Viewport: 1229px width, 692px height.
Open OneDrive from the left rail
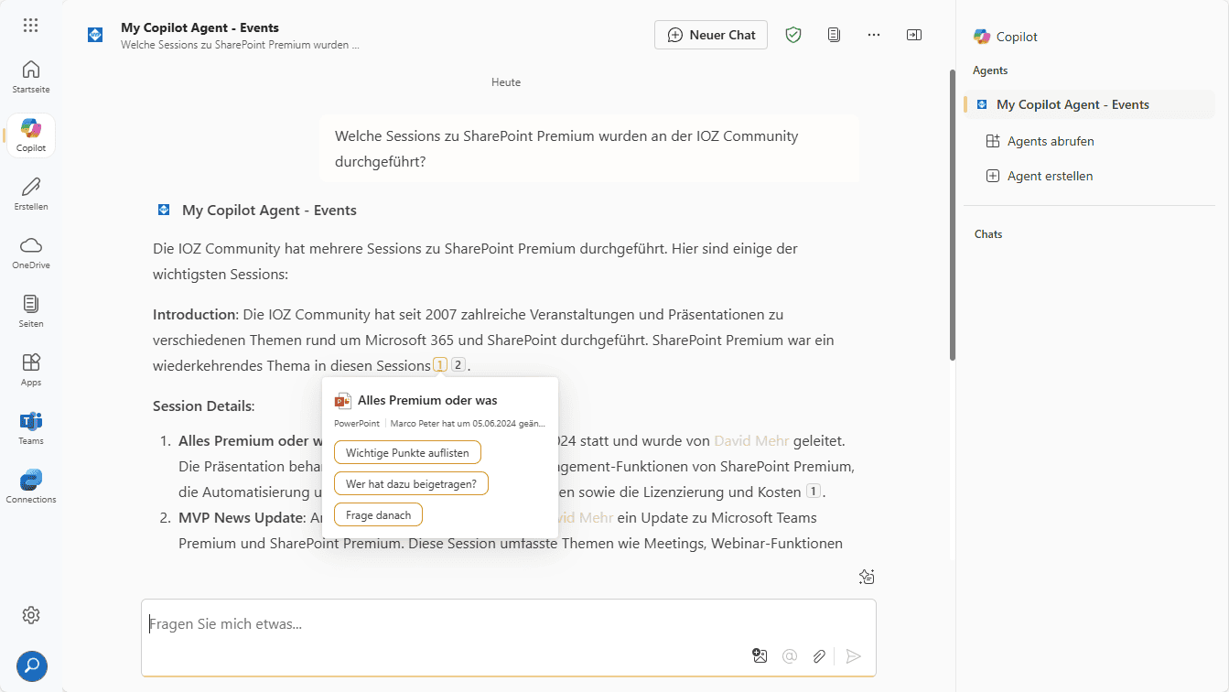point(31,253)
